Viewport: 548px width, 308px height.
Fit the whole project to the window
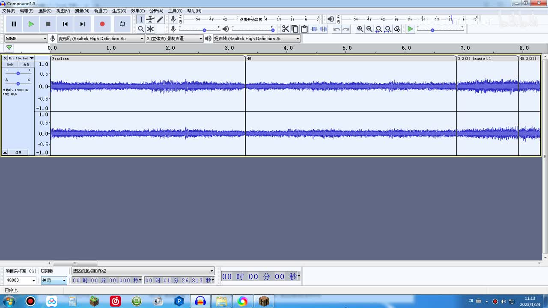click(x=388, y=29)
